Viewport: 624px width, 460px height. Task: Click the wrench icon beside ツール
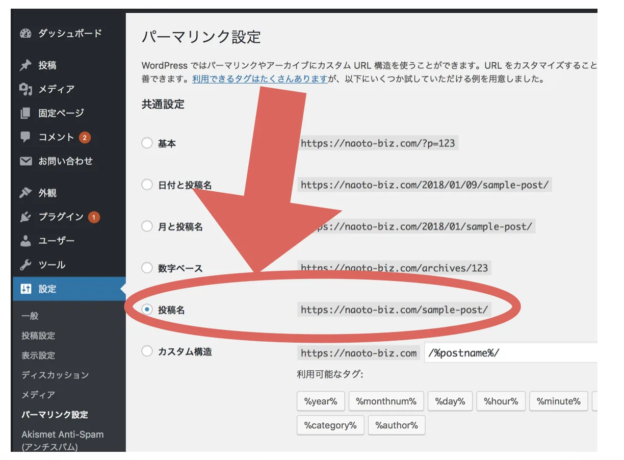click(x=25, y=265)
